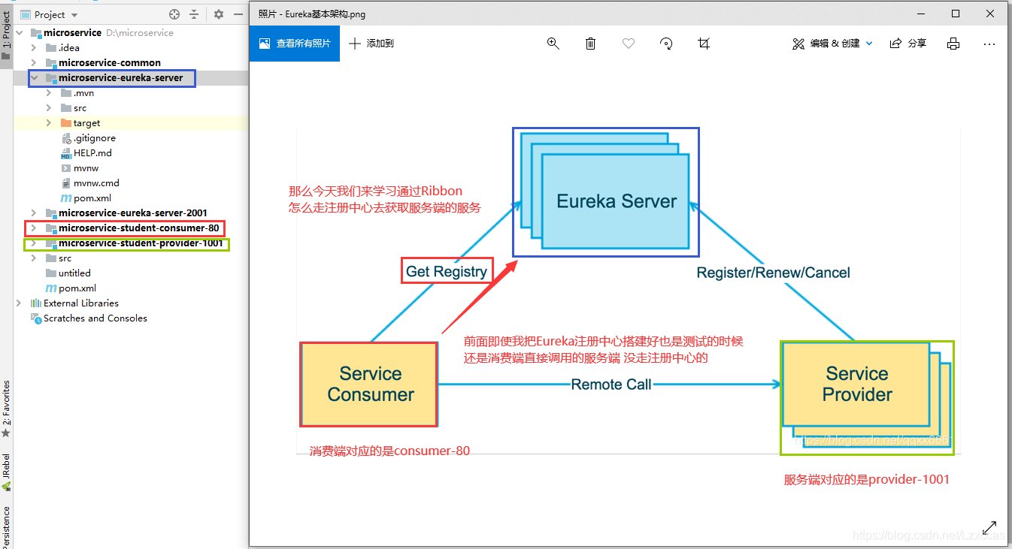Open the JRebel side tab
This screenshot has width=1012, height=549.
click(6, 472)
